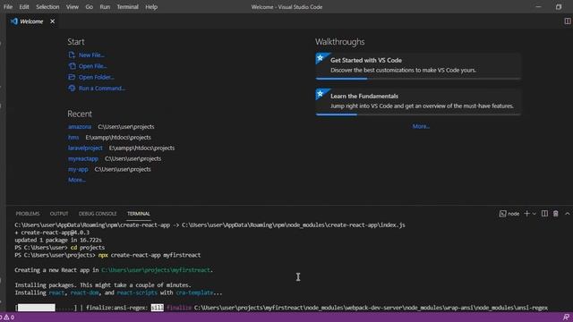Screen dimensions: 573x322
Task: Click the Open File... link
Action: click(93, 66)
